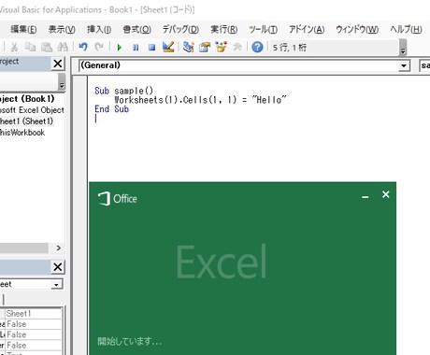Open the ウィンドウ(W) menu
430x355 pixels.
(357, 29)
